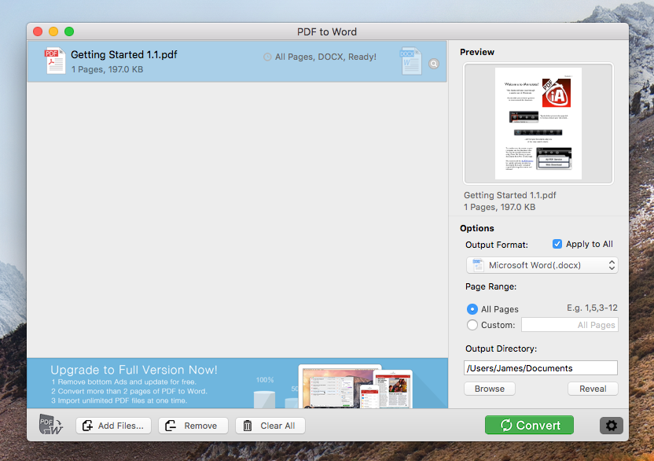Click the clock status icon beside All Pages
The image size is (654, 461).
coord(267,57)
